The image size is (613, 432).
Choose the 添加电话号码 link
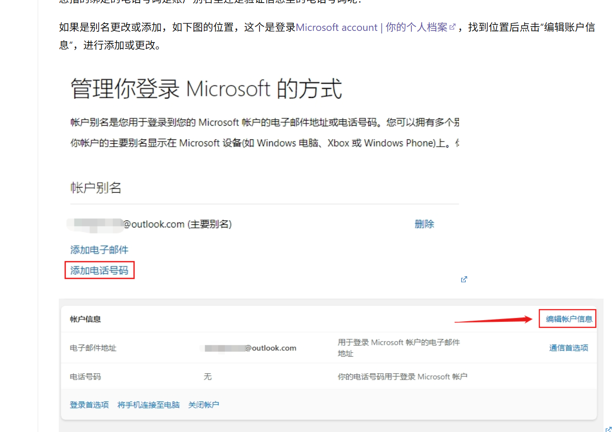click(99, 270)
